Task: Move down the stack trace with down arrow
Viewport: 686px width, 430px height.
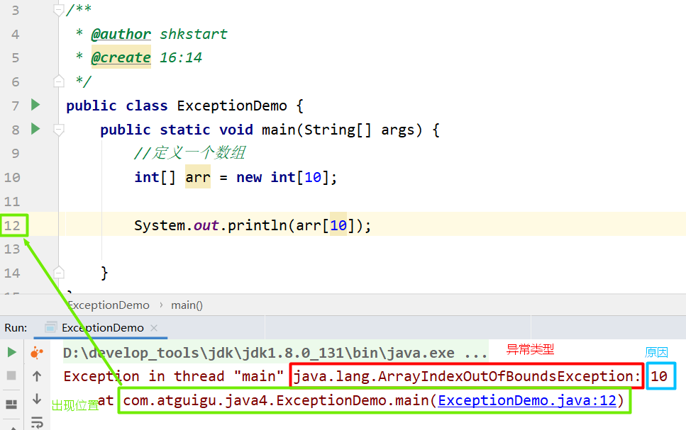Action: point(36,400)
